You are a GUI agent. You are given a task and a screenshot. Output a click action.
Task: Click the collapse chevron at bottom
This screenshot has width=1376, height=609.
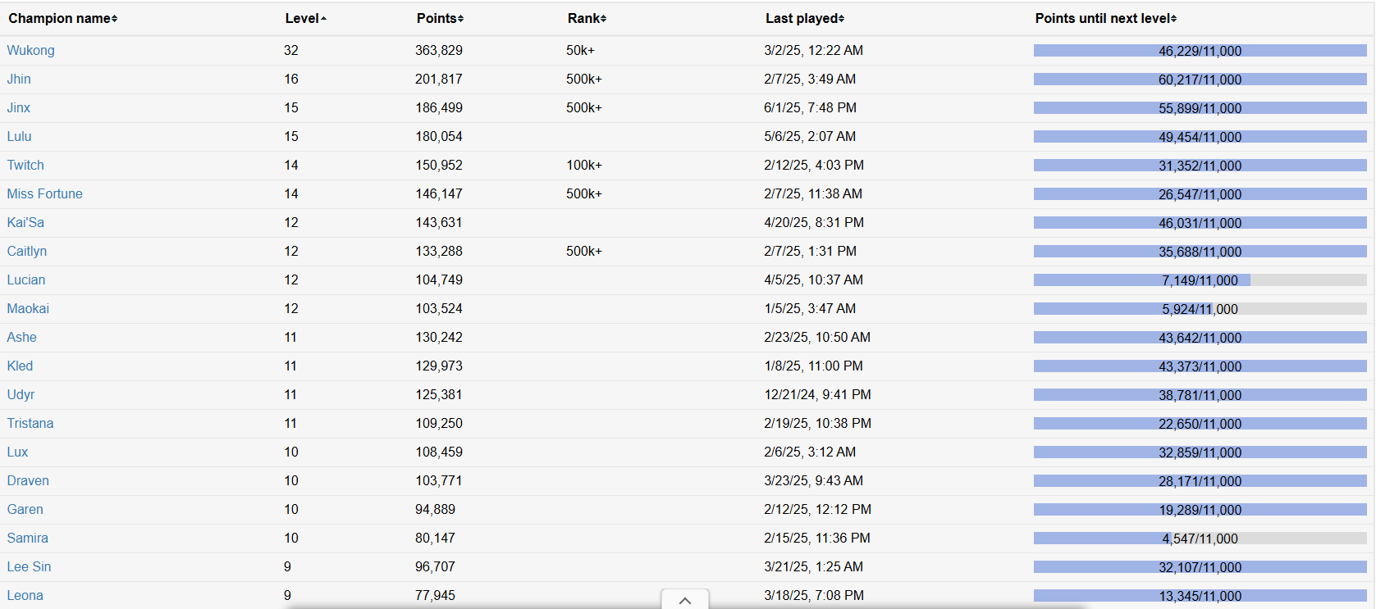coord(685,600)
